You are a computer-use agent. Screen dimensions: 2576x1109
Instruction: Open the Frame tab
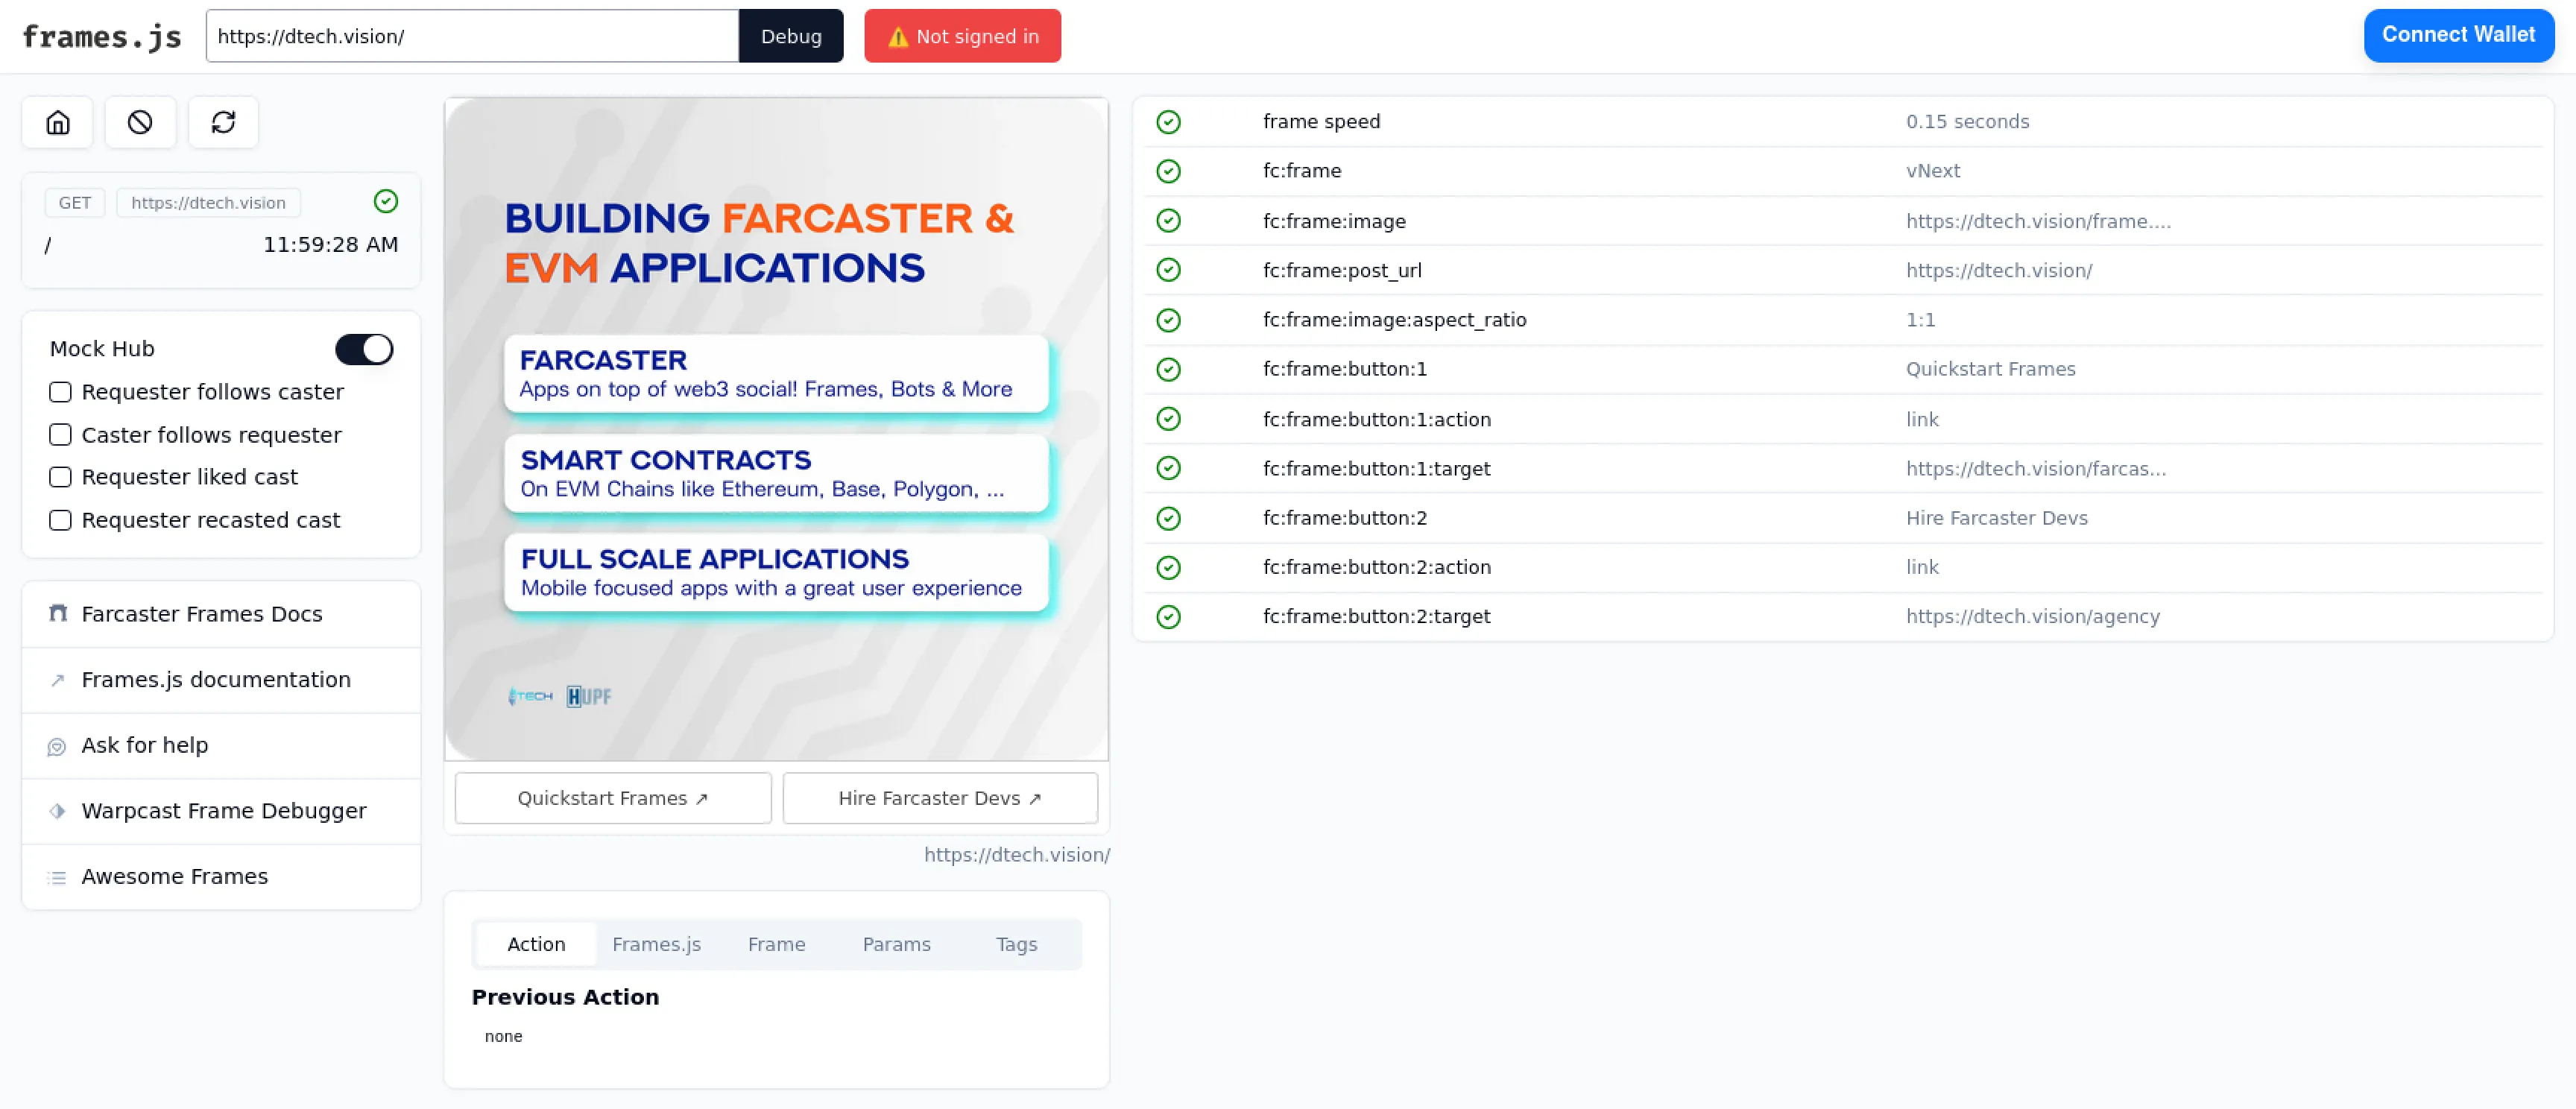(x=776, y=944)
